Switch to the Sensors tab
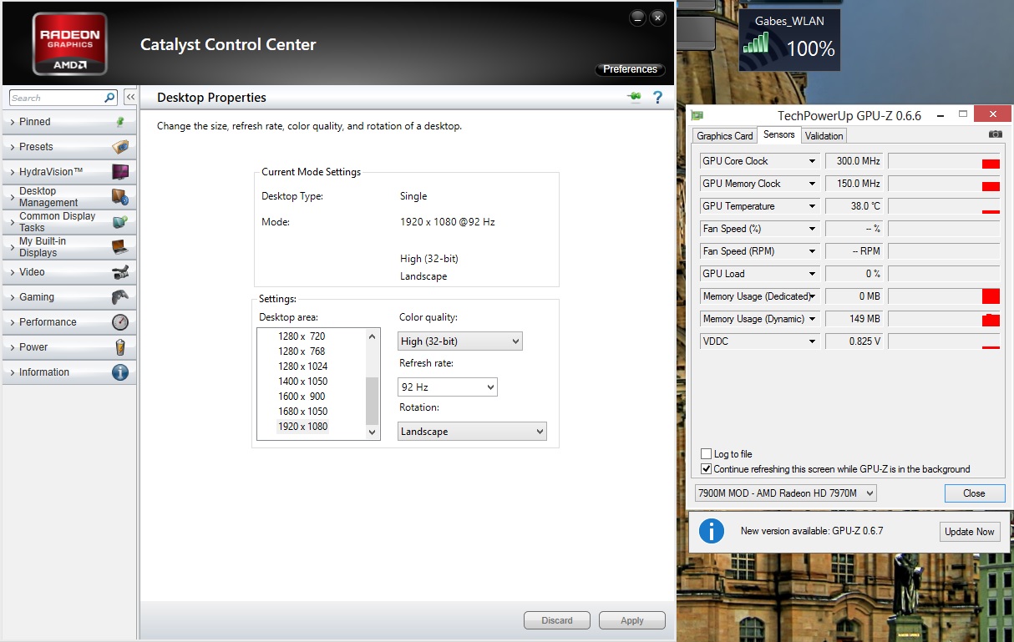1014x642 pixels. tap(779, 134)
